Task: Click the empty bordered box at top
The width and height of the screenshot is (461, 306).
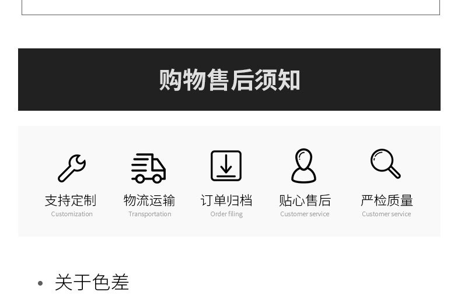Action: pos(231,7)
